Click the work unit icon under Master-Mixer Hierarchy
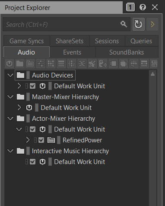Screen dimensions: 165x206 point(29,108)
